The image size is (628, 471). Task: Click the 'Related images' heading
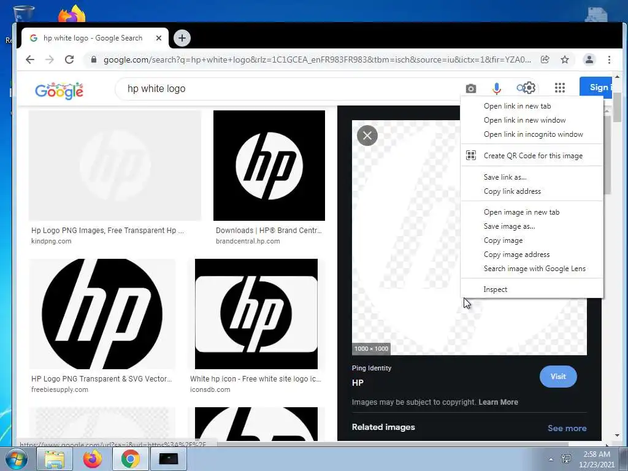point(383,427)
